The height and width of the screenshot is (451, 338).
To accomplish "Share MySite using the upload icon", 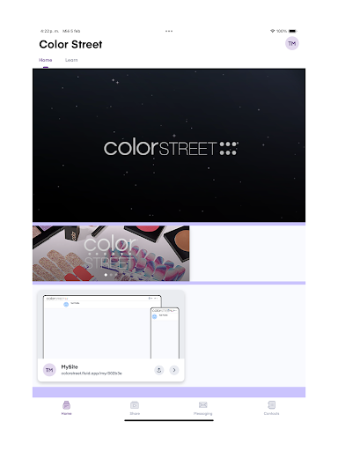I will pos(158,370).
